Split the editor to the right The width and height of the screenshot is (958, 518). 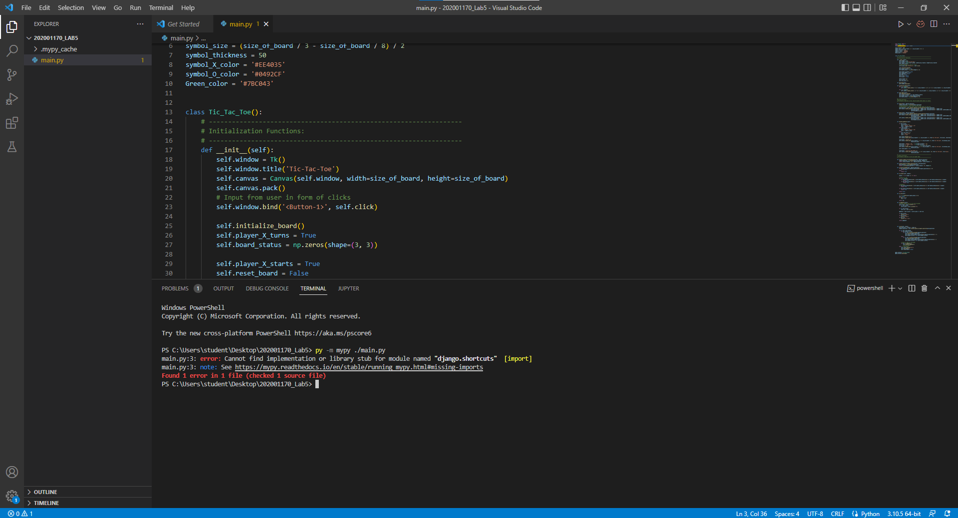click(x=934, y=24)
